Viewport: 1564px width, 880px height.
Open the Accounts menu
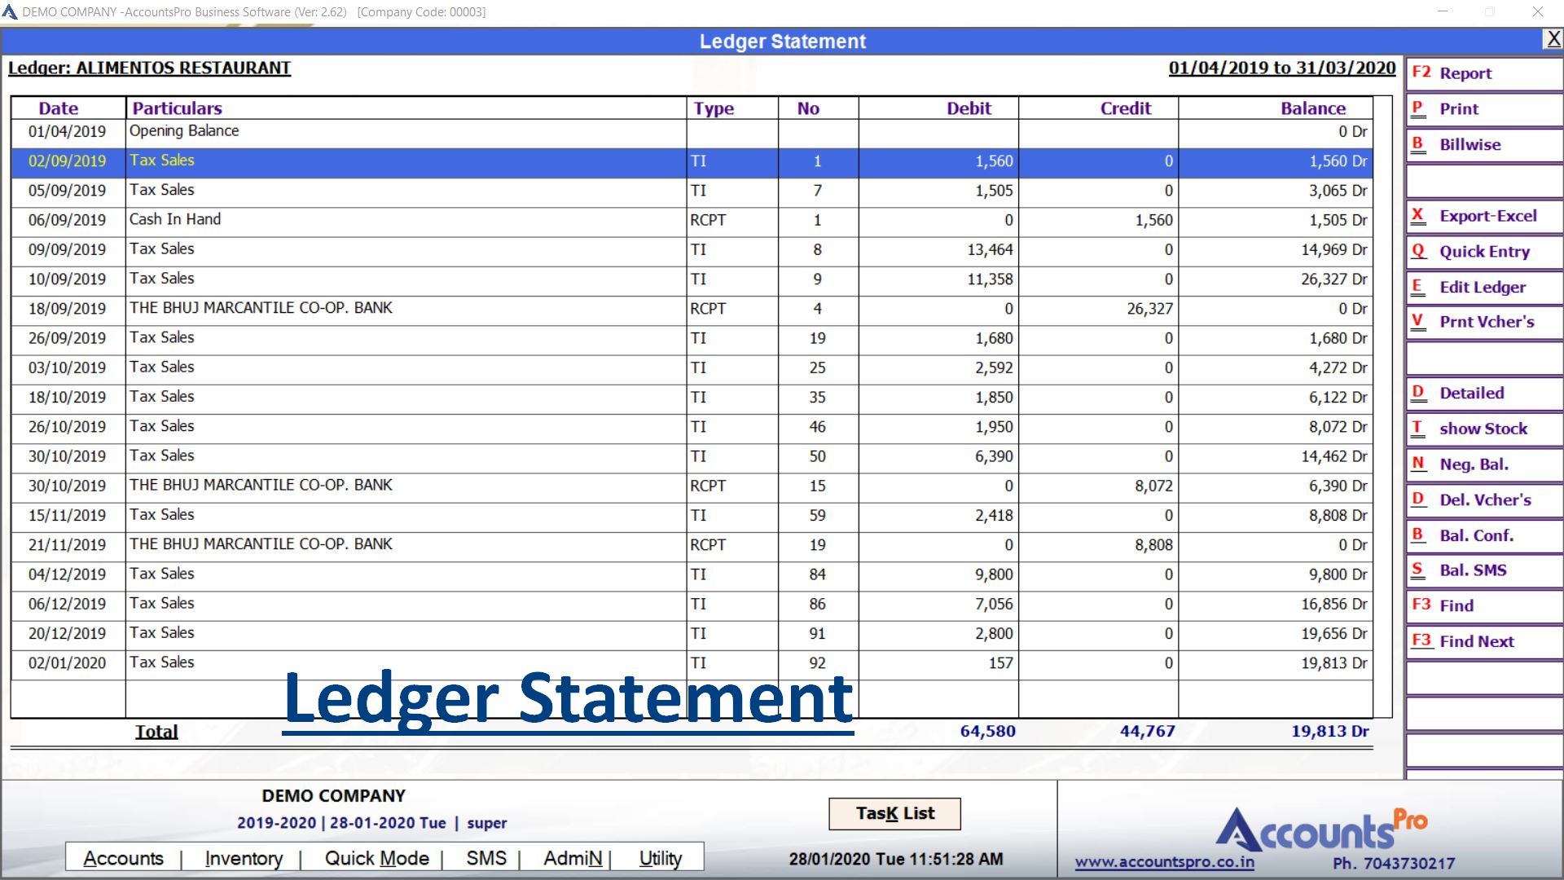123,858
